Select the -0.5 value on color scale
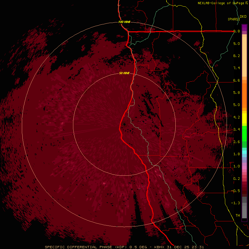 tap(235, 191)
